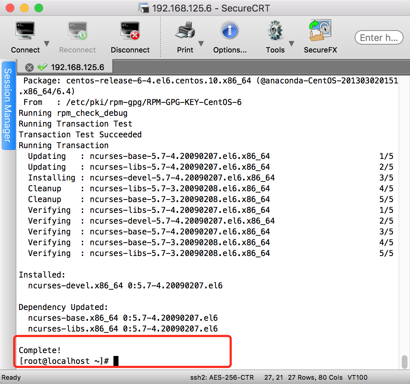Image resolution: width=410 pixels, height=384 pixels.
Task: Click 'ssh2: AES-256-CTR' status bar entry
Action: (222, 378)
